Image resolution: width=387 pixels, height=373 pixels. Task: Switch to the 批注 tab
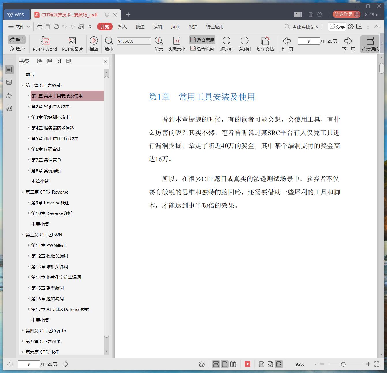tap(140, 27)
